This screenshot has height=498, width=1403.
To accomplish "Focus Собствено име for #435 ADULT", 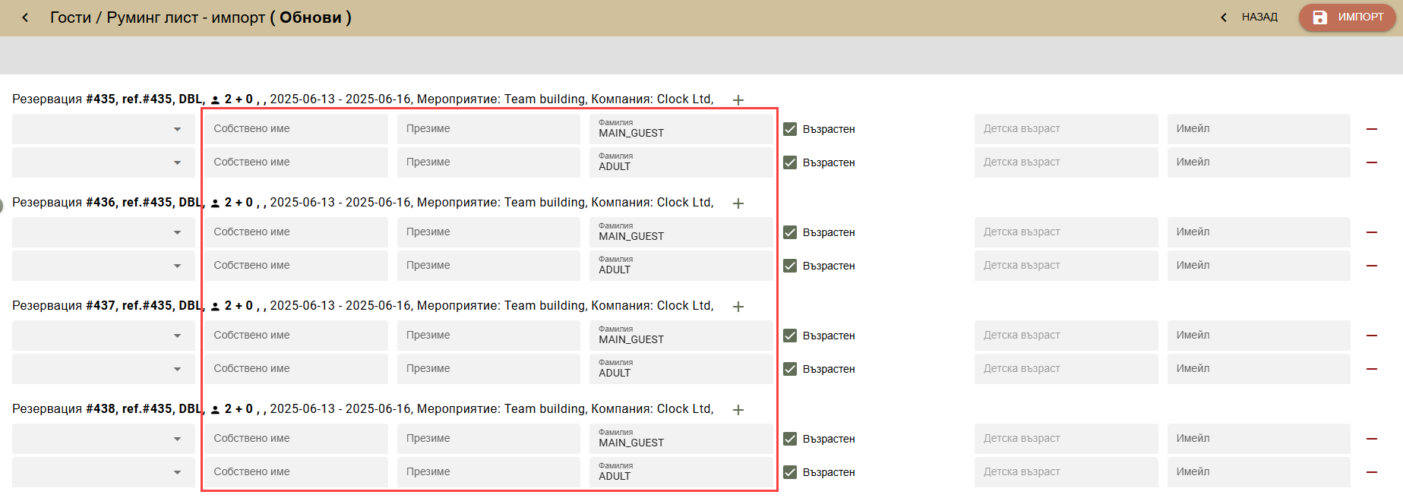I will [296, 162].
